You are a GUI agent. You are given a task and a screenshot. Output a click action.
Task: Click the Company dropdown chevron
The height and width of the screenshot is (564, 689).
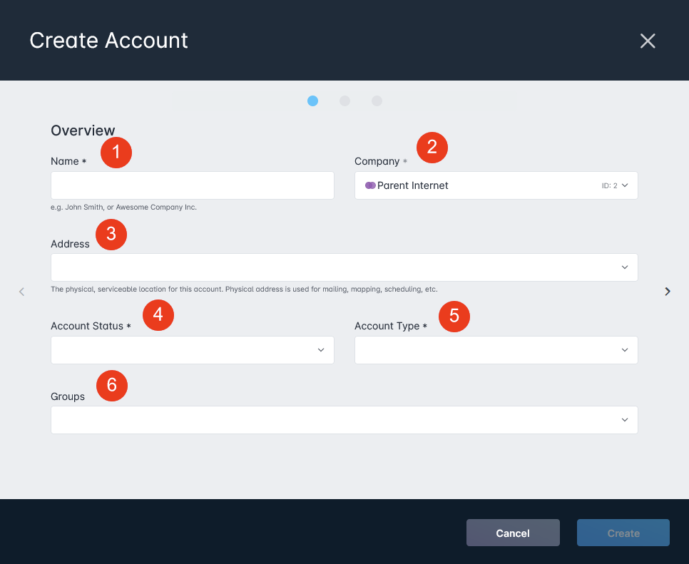point(625,185)
